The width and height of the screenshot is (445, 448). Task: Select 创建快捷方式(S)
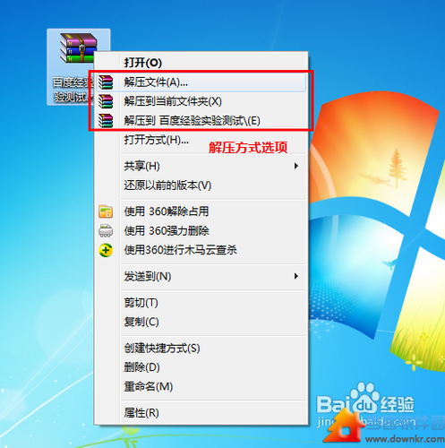[x=201, y=349]
